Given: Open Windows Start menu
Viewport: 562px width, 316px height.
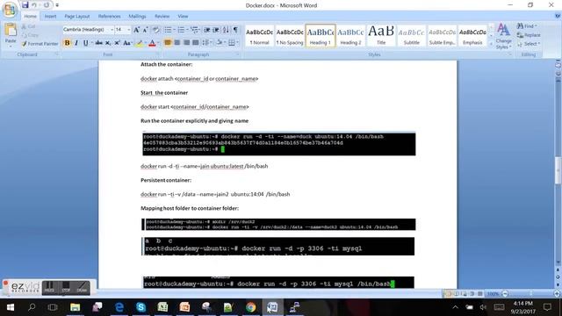Looking at the screenshot, I should (10, 307).
